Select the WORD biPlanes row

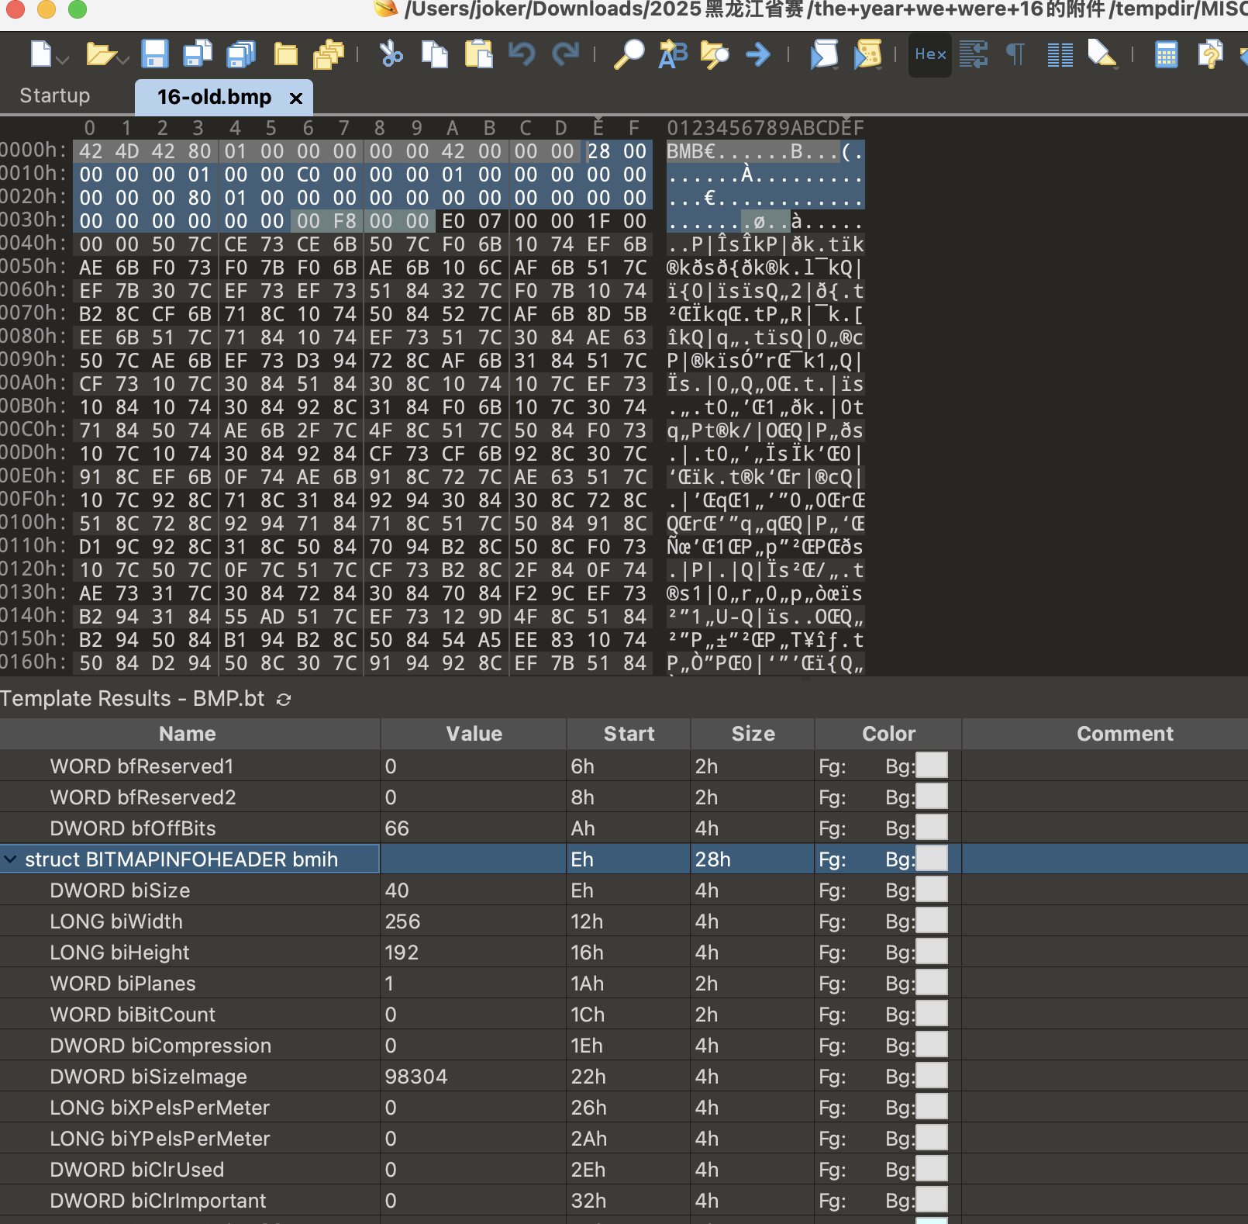[624, 983]
